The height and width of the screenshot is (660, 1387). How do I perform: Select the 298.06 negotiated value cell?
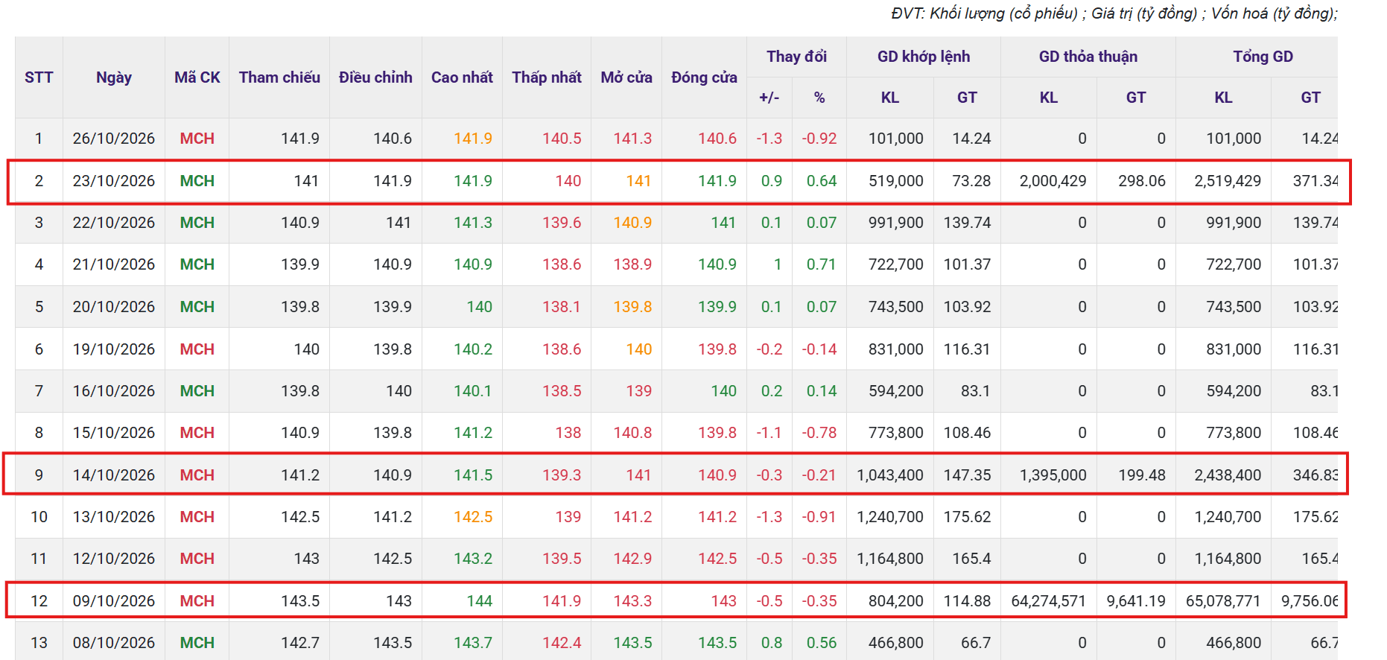(x=1142, y=181)
